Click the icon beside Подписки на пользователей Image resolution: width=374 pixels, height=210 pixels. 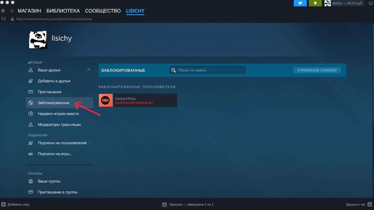pyautogui.click(x=31, y=143)
